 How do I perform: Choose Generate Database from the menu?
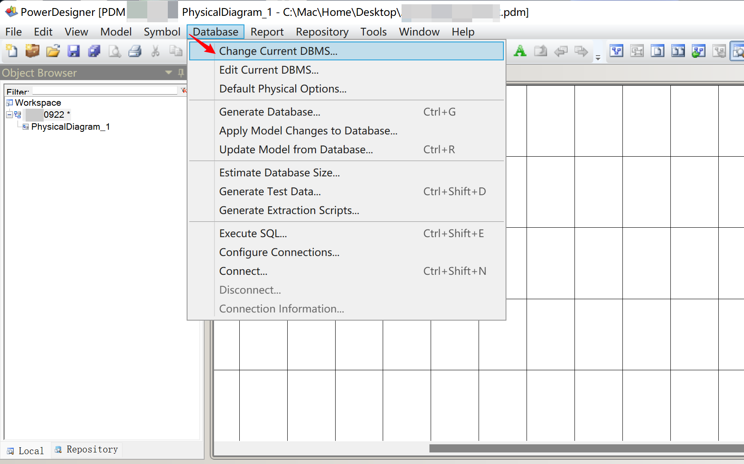pos(270,112)
